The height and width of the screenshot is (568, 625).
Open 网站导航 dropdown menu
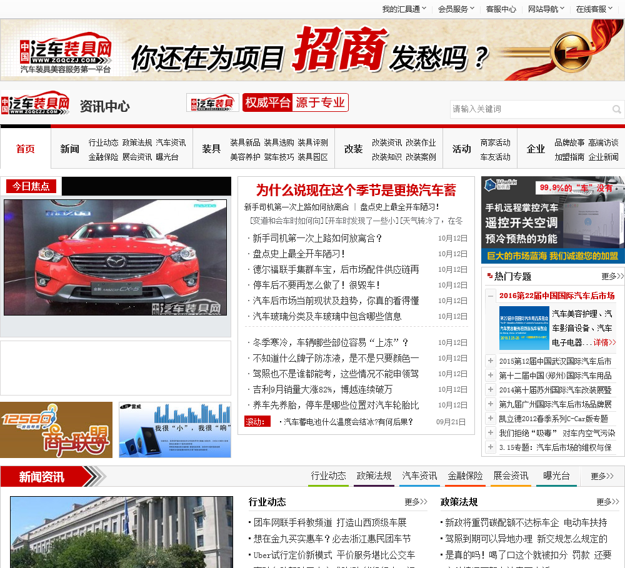click(546, 9)
